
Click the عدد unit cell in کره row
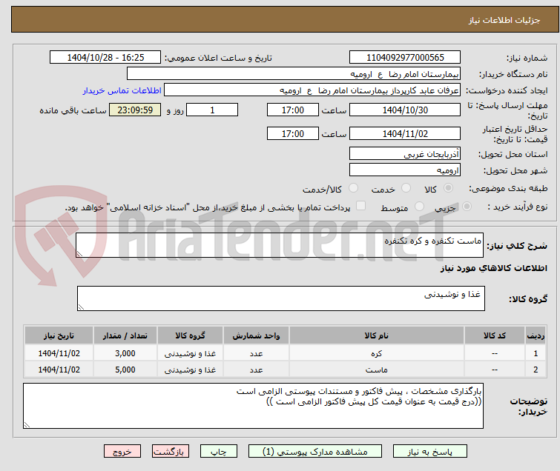256,353
